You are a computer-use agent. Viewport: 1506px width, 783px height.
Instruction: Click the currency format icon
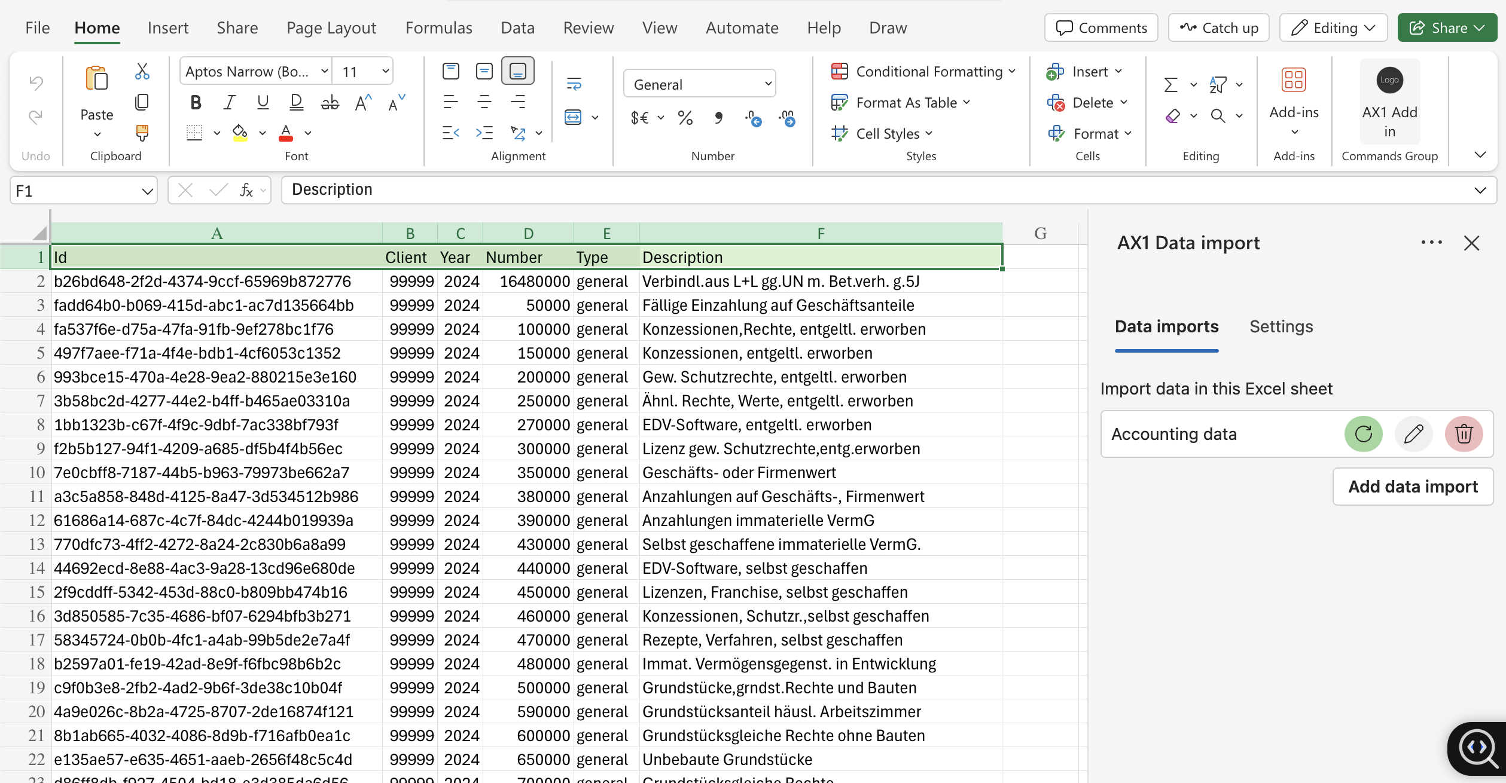[640, 118]
